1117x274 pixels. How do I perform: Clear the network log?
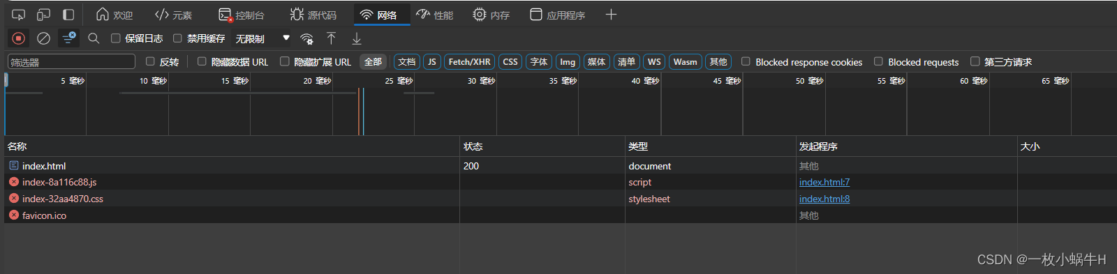(43, 38)
